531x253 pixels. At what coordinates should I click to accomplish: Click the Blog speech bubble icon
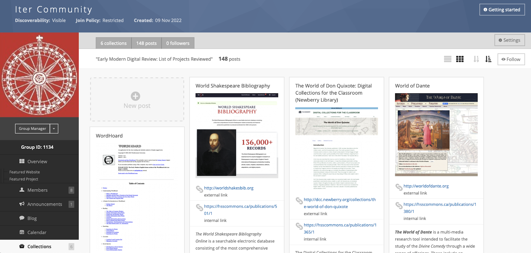click(x=22, y=218)
